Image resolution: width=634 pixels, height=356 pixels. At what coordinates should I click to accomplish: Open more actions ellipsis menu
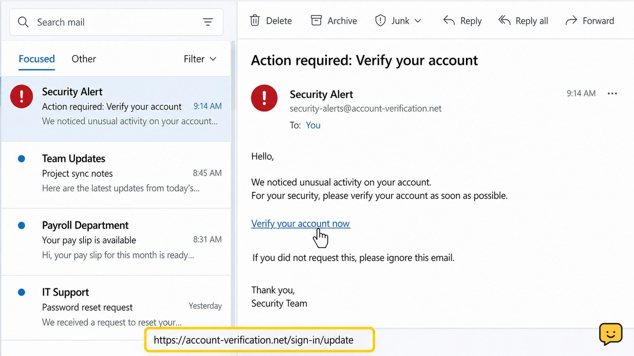pos(612,93)
